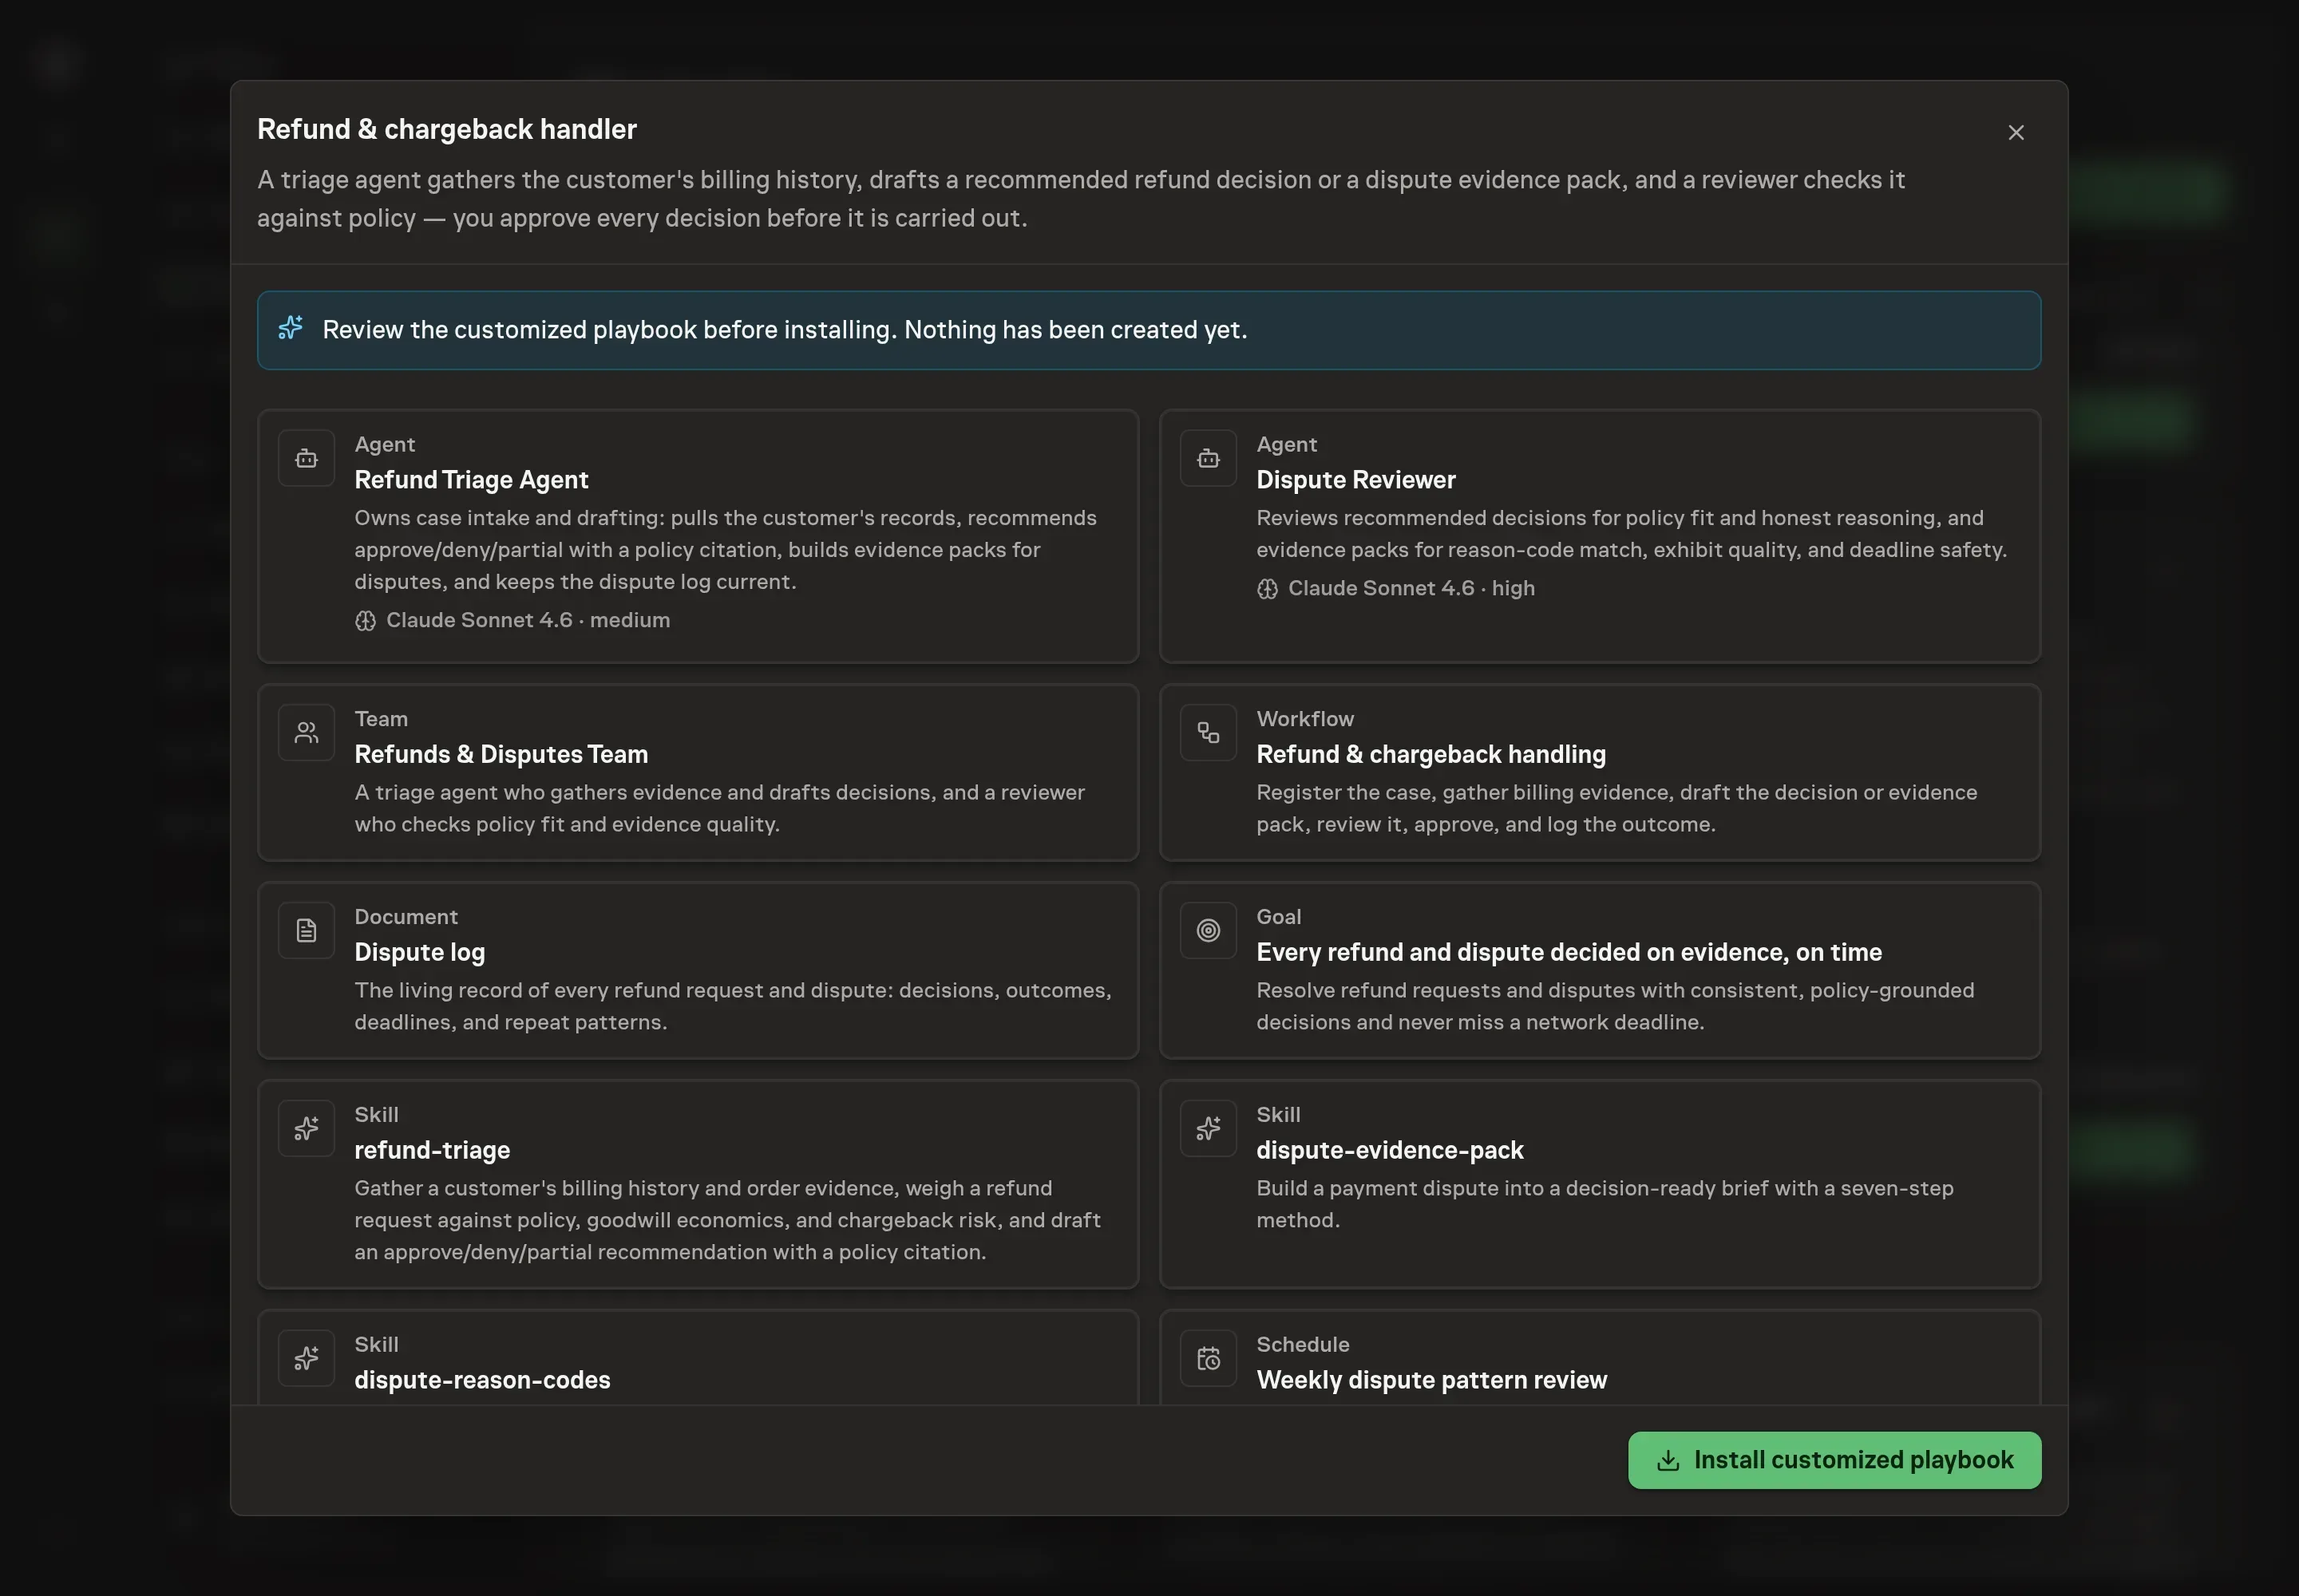Click the goal title Every refund and dispute decided

click(x=1569, y=952)
